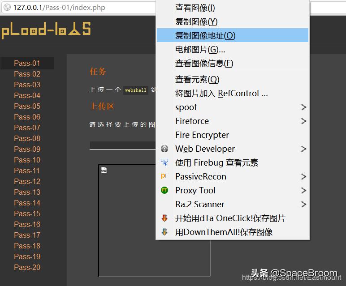The width and height of the screenshot is (346, 286).
Task: Select Fire Encrypter from the context menu
Action: tap(233, 135)
